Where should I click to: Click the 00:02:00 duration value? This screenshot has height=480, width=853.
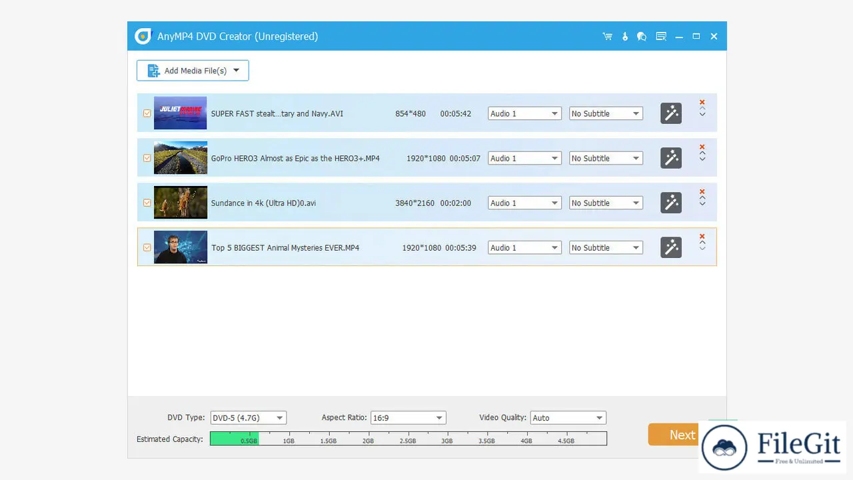click(456, 203)
